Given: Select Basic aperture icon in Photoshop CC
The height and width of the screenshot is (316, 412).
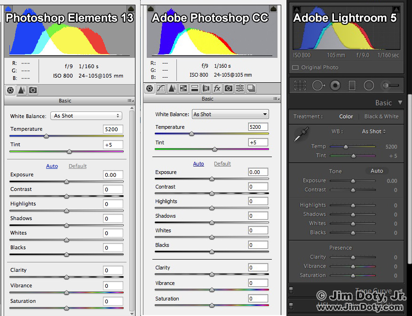Looking at the screenshot, I should (150, 88).
